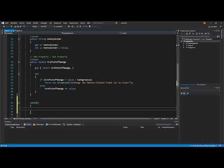The image size is (224, 168).
Task: Open the Projekt menu
Action: tap(28, 23)
